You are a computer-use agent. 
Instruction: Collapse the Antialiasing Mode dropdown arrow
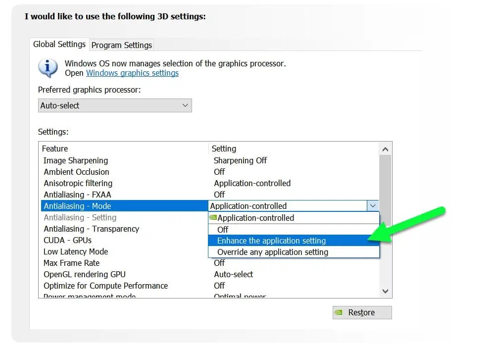(373, 206)
